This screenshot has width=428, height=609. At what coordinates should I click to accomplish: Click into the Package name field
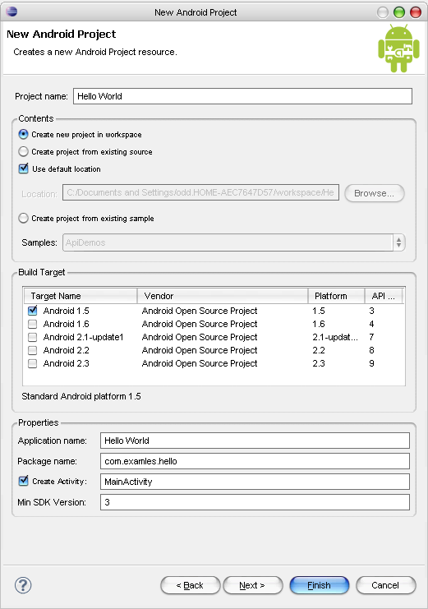coord(255,461)
